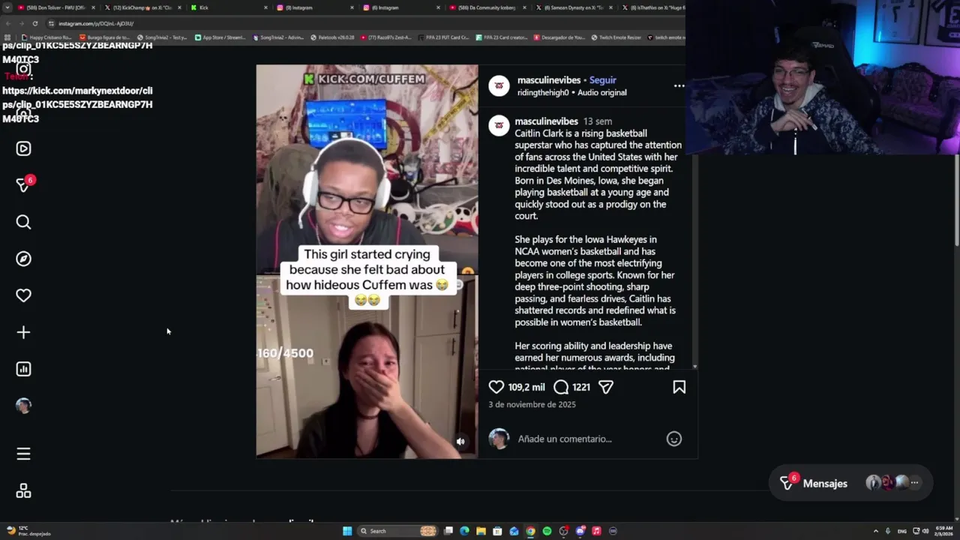
Task: Open Discord from the taskbar
Action: point(580,531)
